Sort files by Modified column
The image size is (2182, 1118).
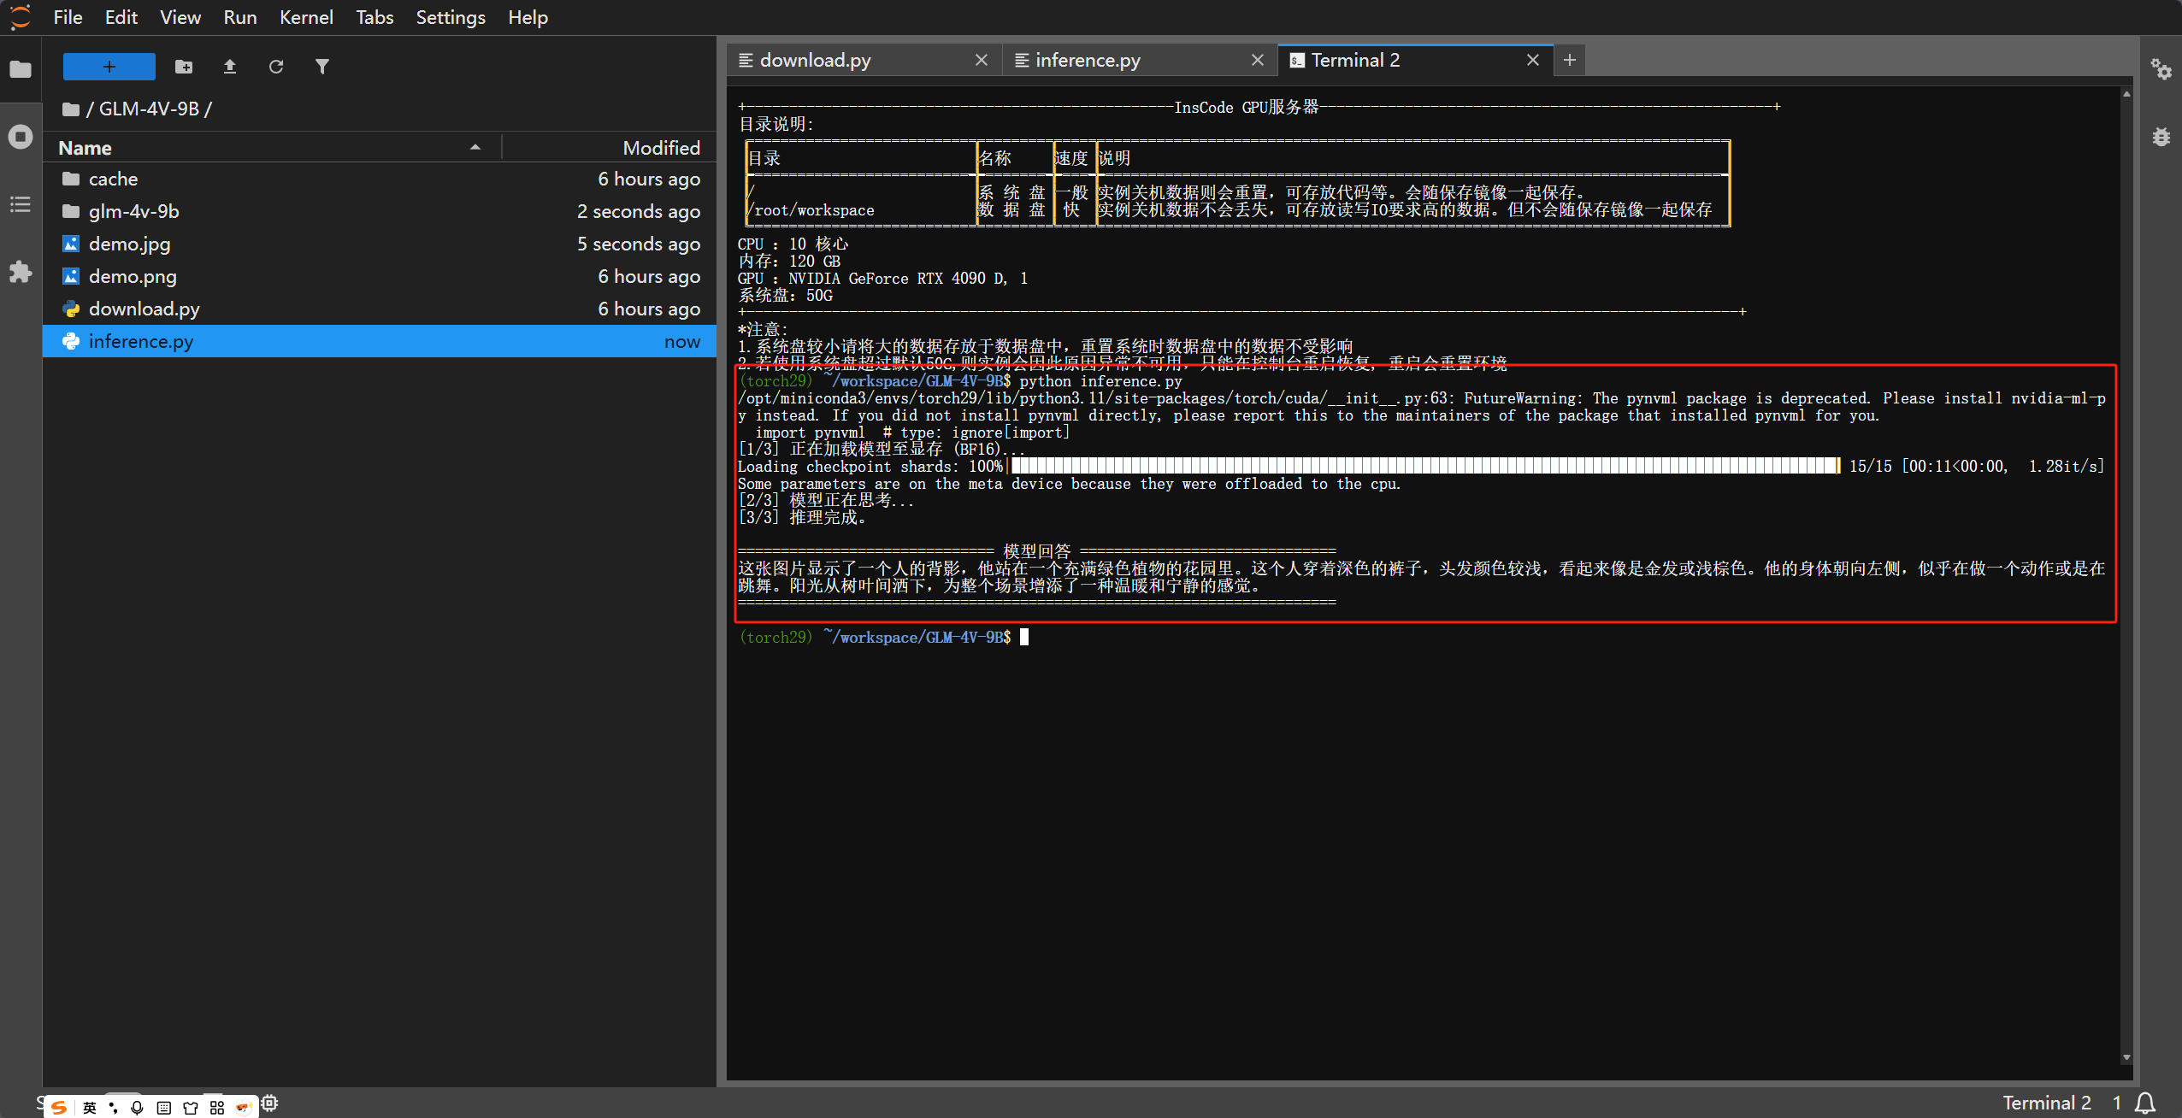661,148
